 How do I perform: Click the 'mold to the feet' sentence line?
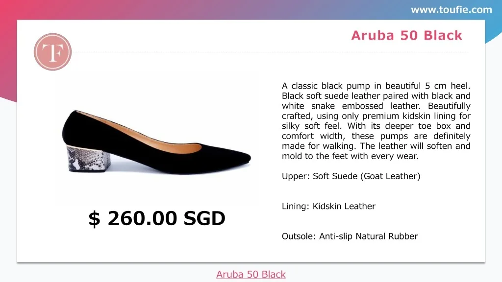350,157
